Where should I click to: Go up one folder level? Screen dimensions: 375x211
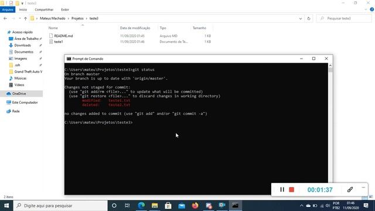tap(25, 18)
